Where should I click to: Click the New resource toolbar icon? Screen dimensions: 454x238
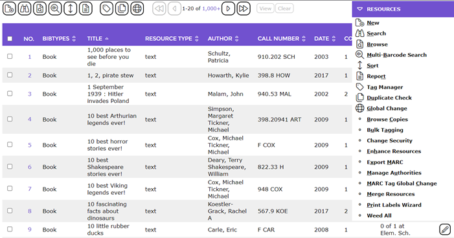9,8
